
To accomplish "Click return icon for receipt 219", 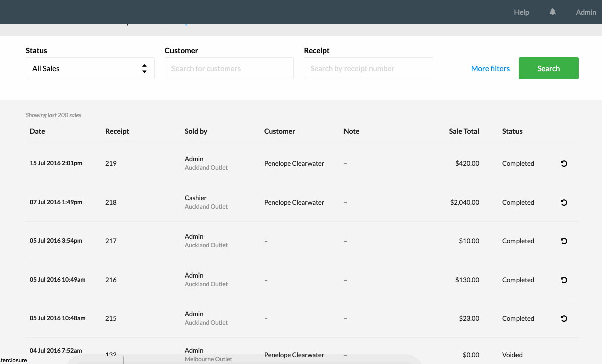I will [x=564, y=163].
